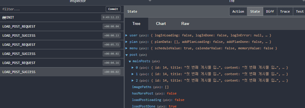Click the loadPostDone key label
Image resolution: width=305 pixels, height=108 pixels.
[x=144, y=106]
